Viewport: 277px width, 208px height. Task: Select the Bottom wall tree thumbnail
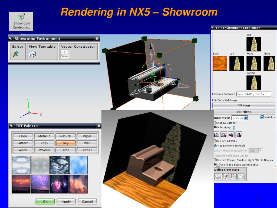click(254, 83)
